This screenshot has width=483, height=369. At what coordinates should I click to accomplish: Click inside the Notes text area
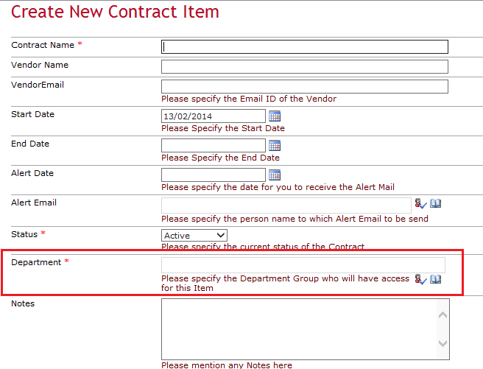click(299, 327)
